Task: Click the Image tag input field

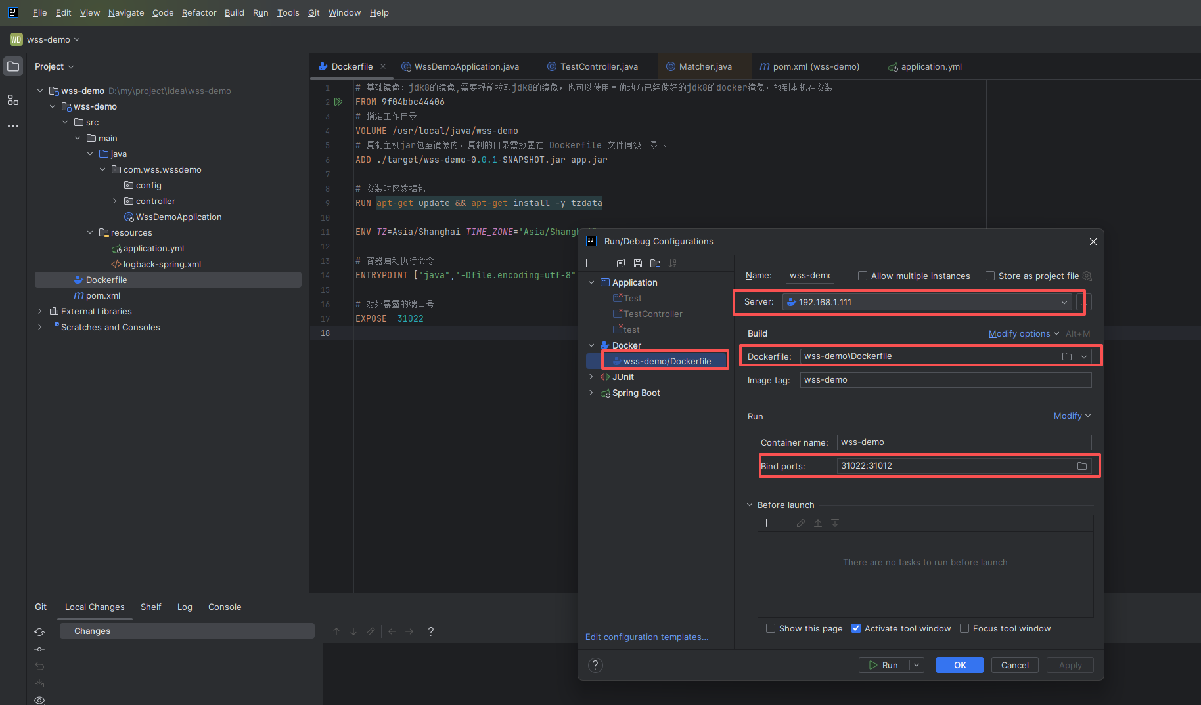Action: tap(945, 380)
